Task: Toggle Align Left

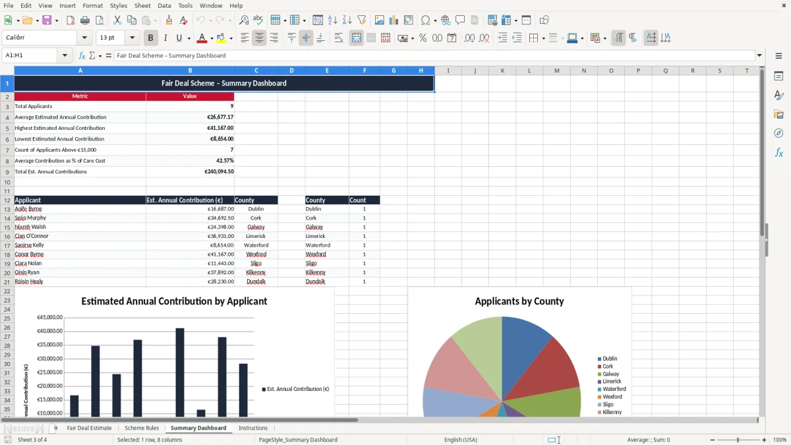Action: [245, 38]
